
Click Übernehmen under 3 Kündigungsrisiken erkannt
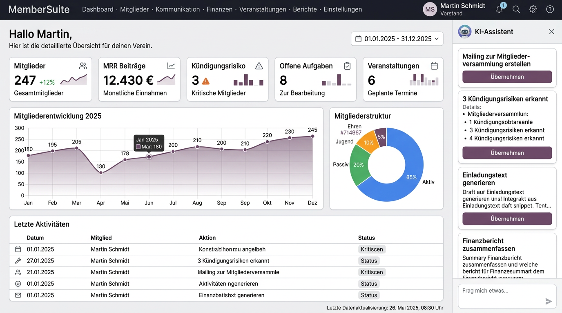[507, 153]
